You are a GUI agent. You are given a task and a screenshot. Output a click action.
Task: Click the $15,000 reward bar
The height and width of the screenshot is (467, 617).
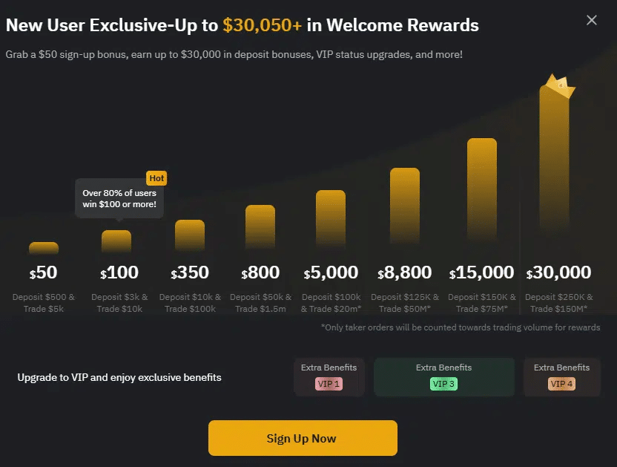(x=482, y=193)
